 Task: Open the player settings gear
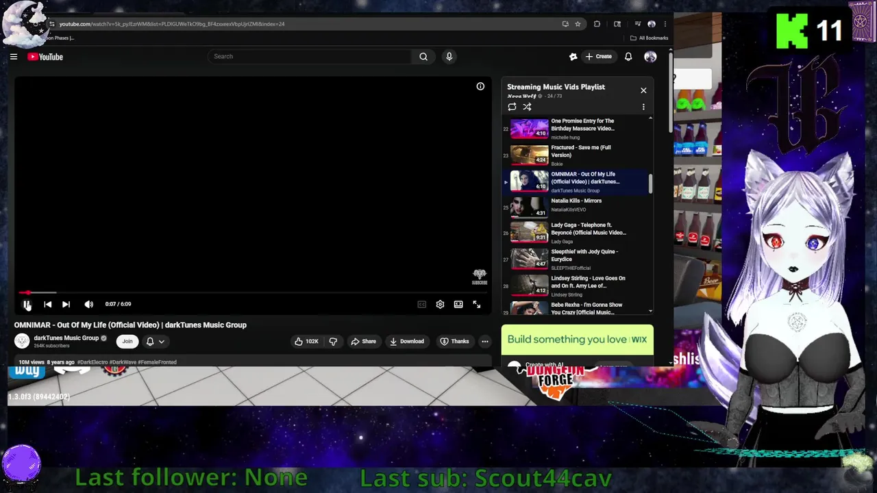[x=440, y=304]
